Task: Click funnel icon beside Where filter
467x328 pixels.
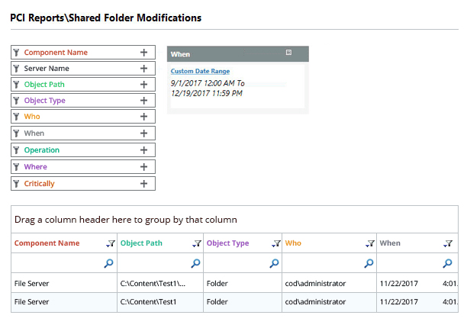Action: click(17, 167)
